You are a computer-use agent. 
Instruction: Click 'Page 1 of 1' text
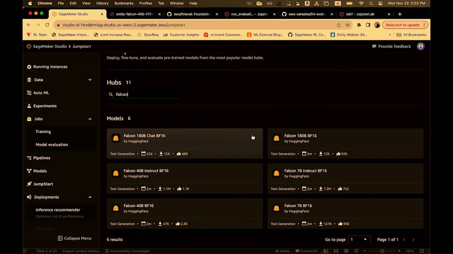pos(388,240)
